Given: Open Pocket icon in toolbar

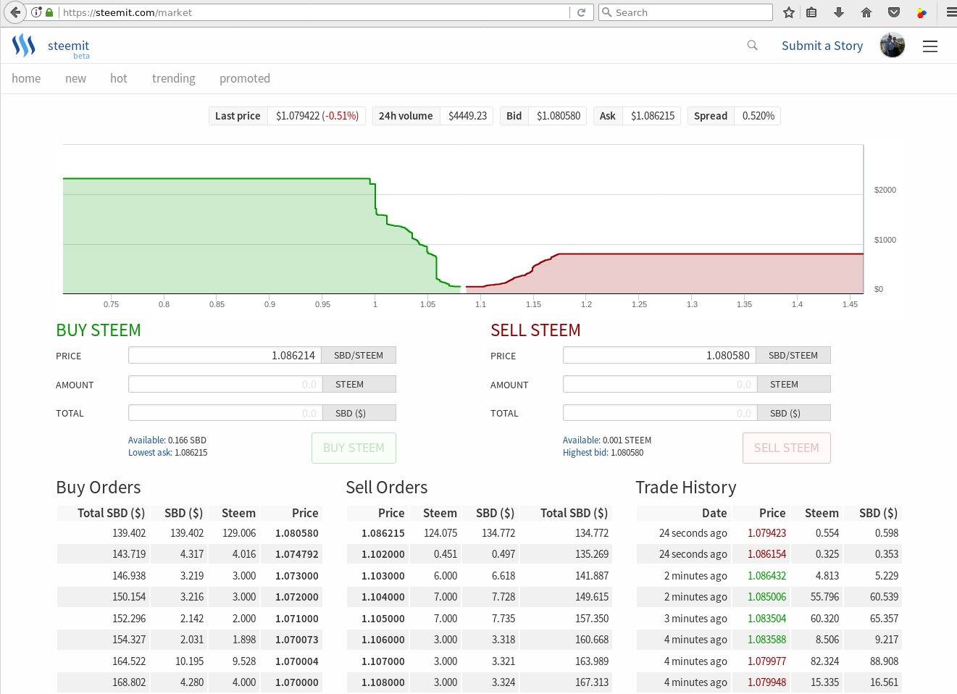Looking at the screenshot, I should [x=894, y=12].
